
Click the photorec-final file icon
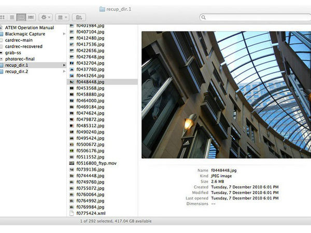(2, 59)
